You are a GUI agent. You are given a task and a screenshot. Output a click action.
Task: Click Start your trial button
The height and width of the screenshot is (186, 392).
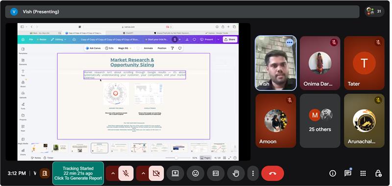(157, 40)
